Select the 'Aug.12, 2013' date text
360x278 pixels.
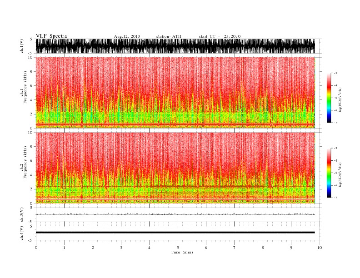point(127,36)
